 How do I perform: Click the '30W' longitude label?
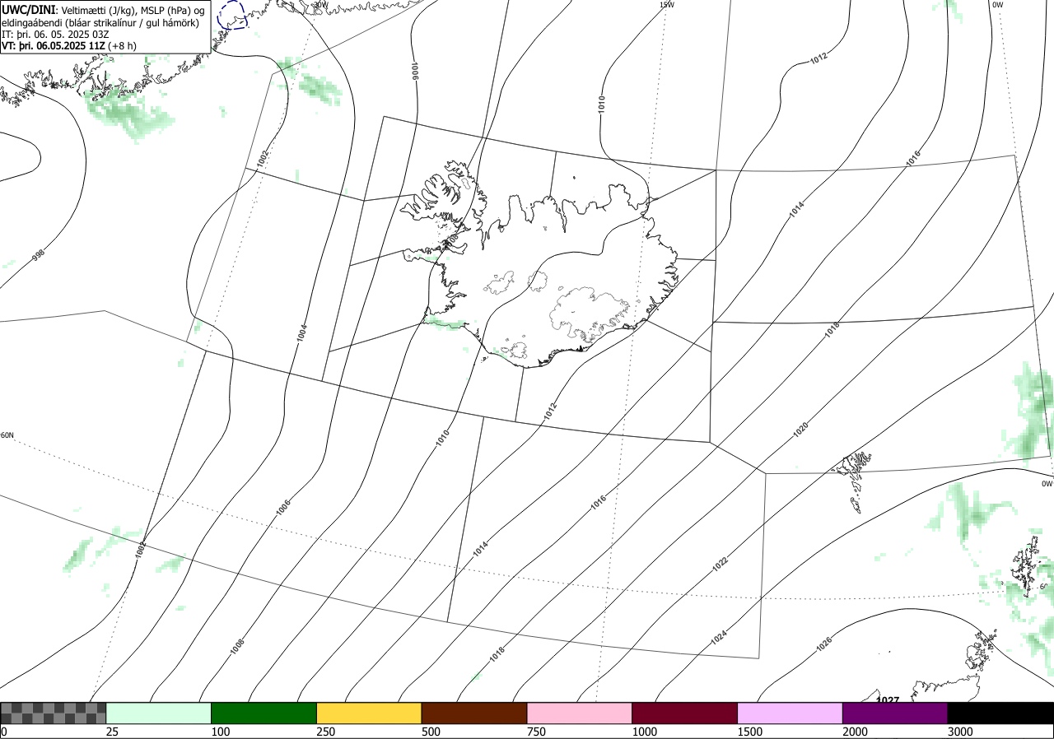coord(320,4)
